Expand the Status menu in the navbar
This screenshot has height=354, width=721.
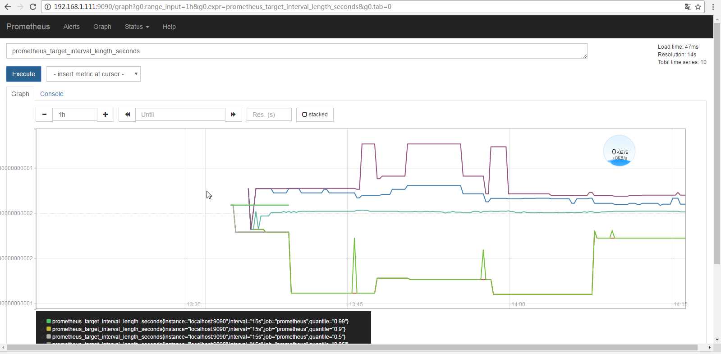click(137, 27)
